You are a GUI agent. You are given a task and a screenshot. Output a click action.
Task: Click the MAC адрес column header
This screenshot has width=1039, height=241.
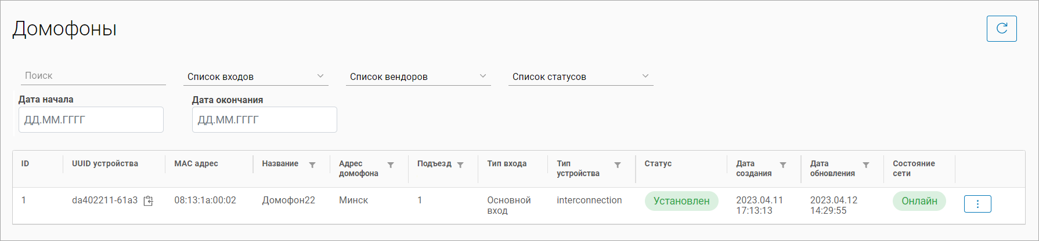click(196, 163)
